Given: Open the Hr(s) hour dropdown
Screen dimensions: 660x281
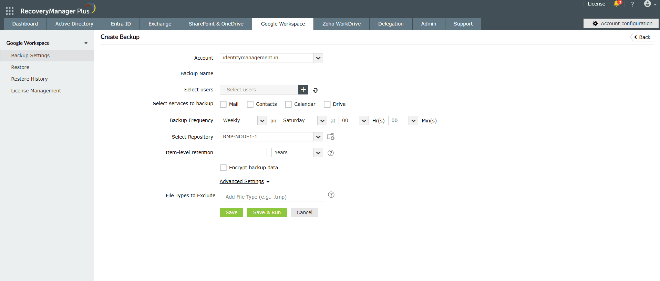Looking at the screenshot, I should click(x=354, y=121).
